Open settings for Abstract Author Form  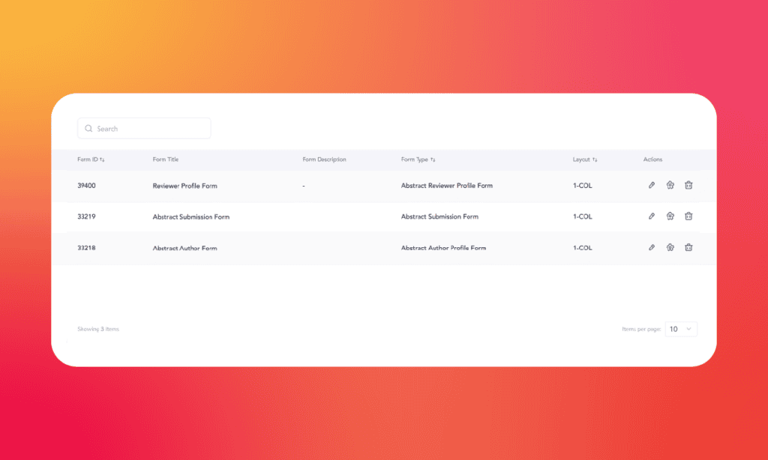[670, 247]
